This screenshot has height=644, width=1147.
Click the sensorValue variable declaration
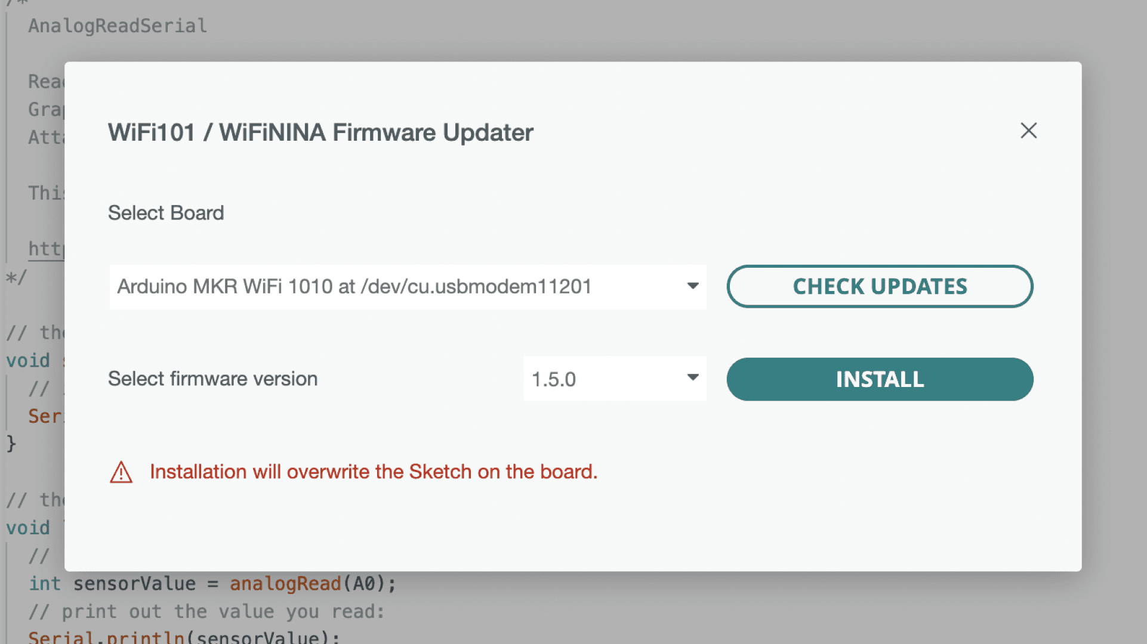134,583
